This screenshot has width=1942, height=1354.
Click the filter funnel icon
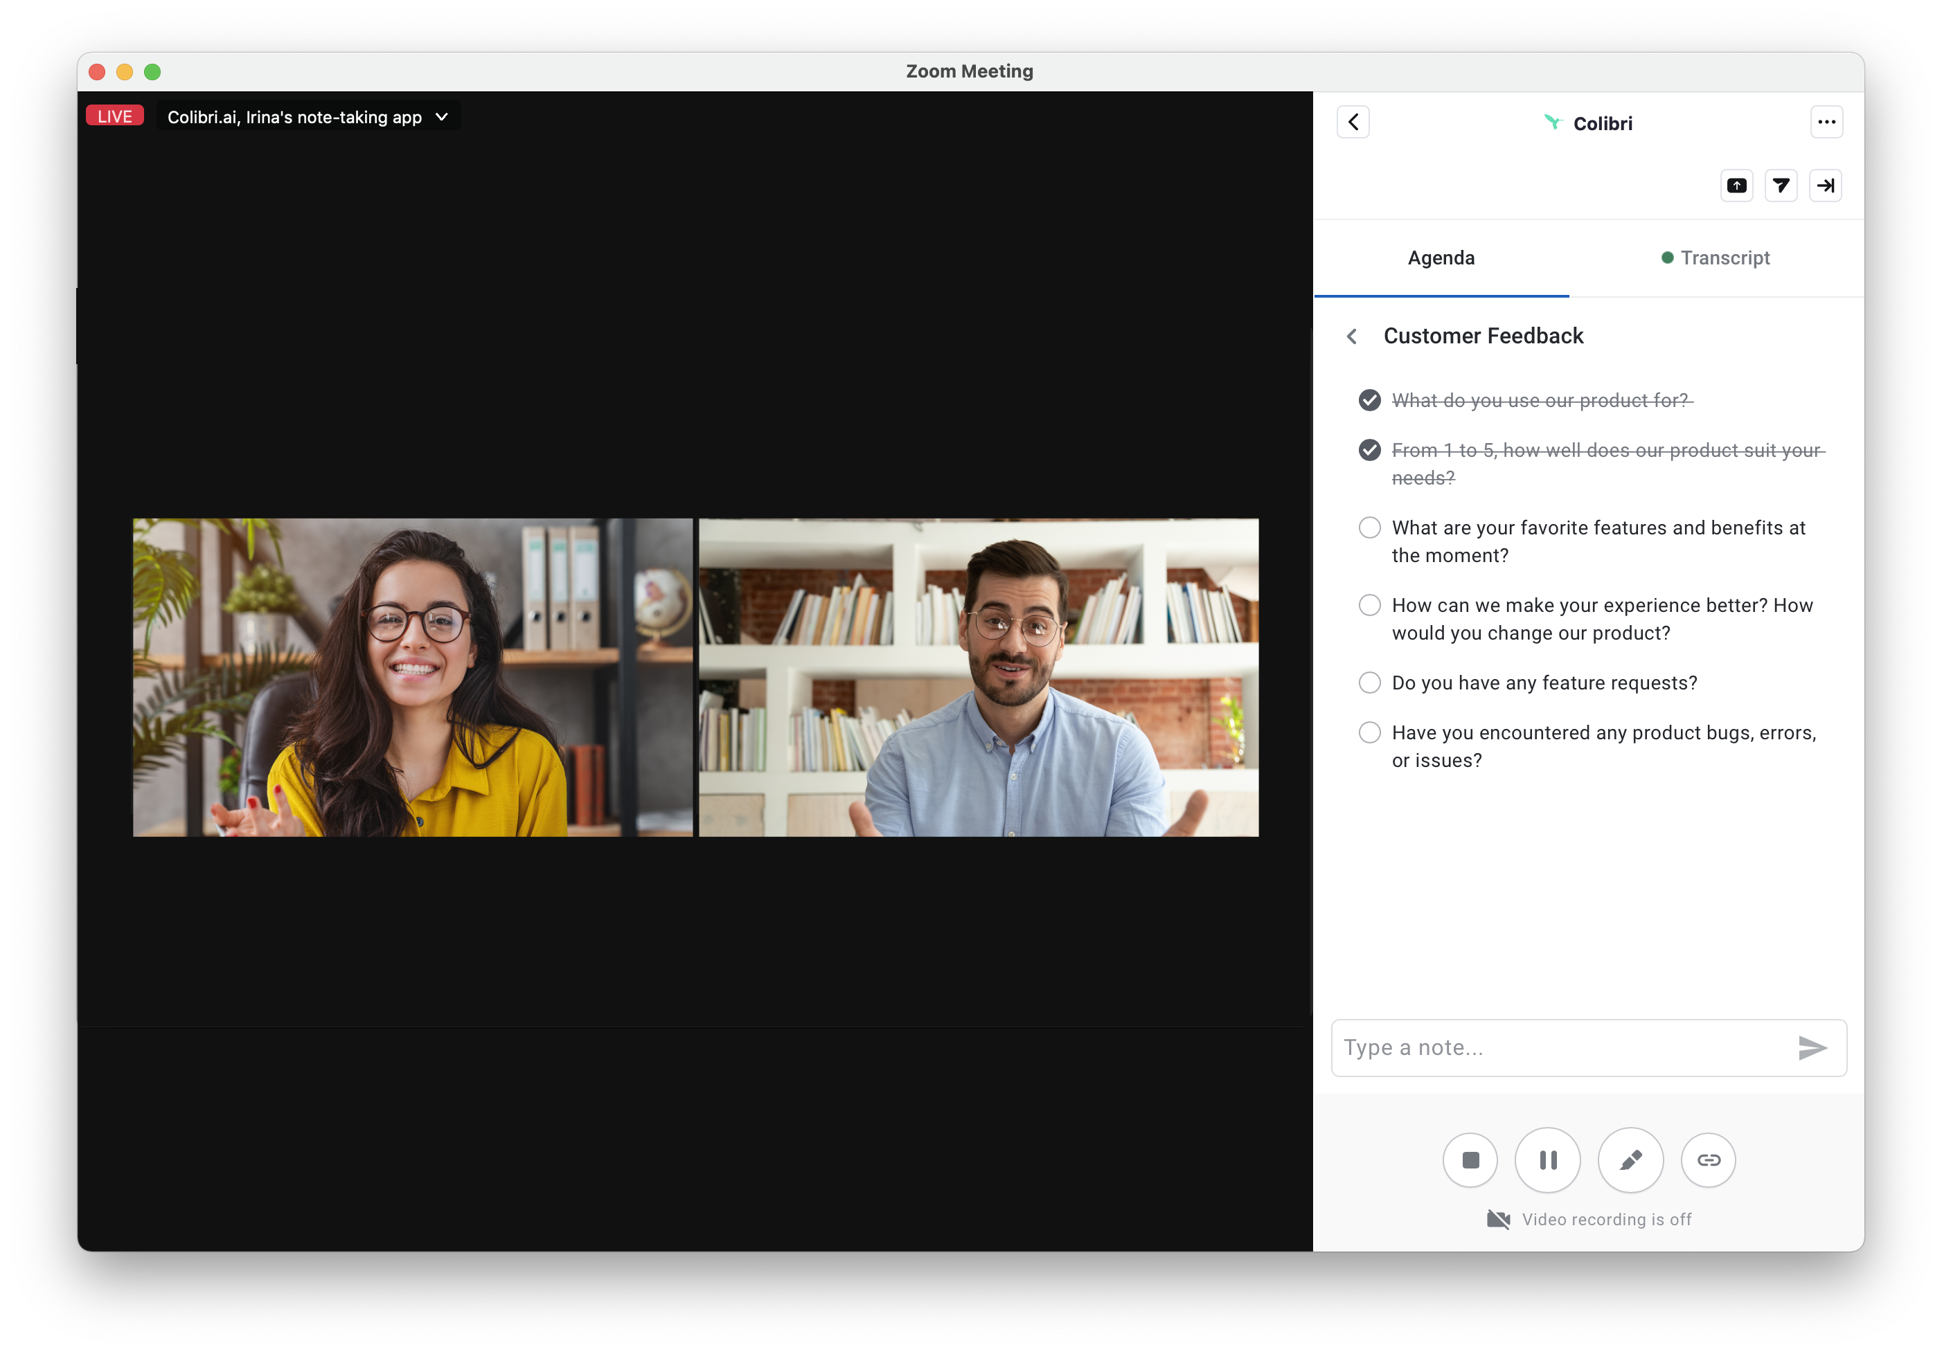point(1781,186)
